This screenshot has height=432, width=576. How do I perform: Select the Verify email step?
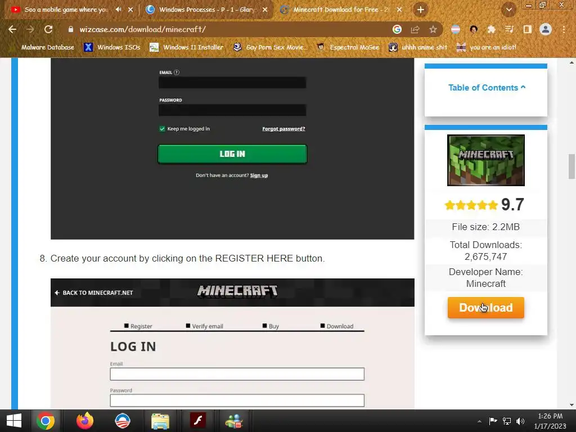[205, 326]
